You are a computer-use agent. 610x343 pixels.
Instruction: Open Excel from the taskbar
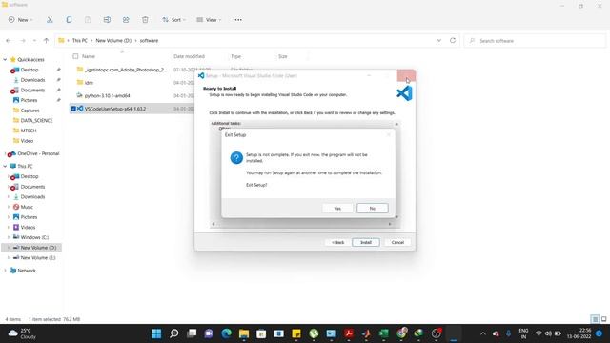click(x=383, y=333)
